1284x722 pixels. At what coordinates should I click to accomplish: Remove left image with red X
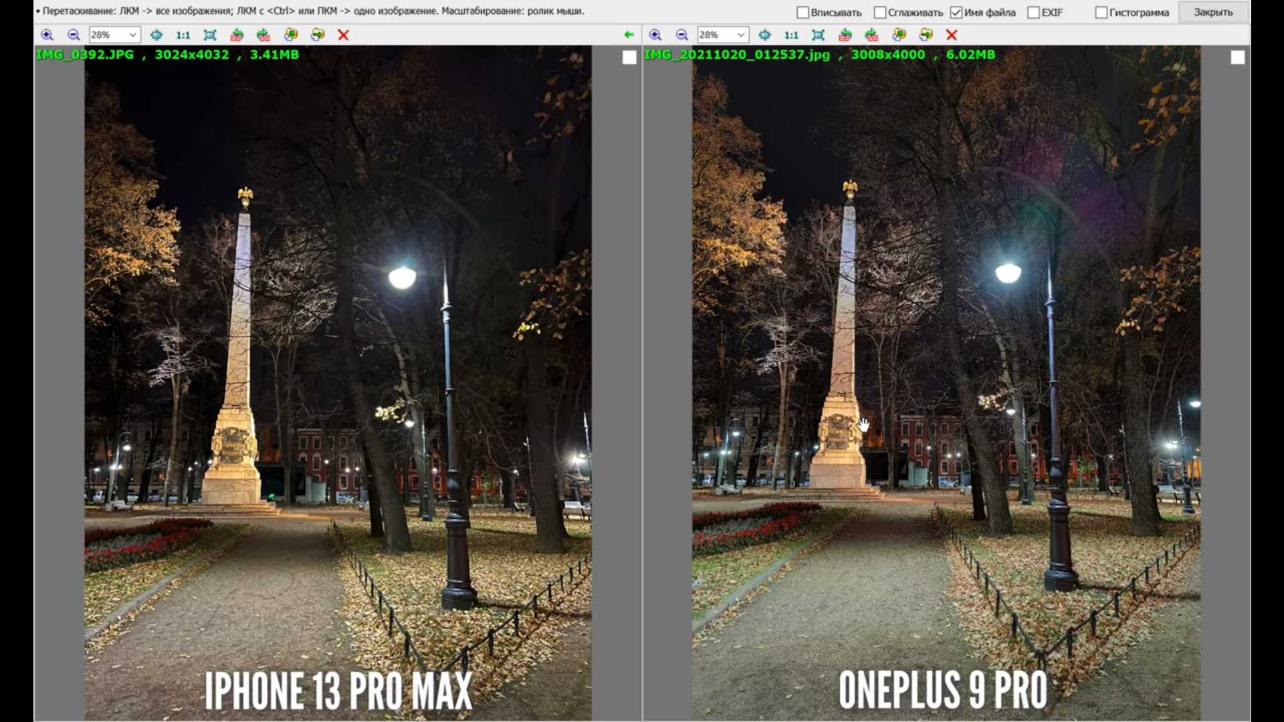pyautogui.click(x=343, y=35)
